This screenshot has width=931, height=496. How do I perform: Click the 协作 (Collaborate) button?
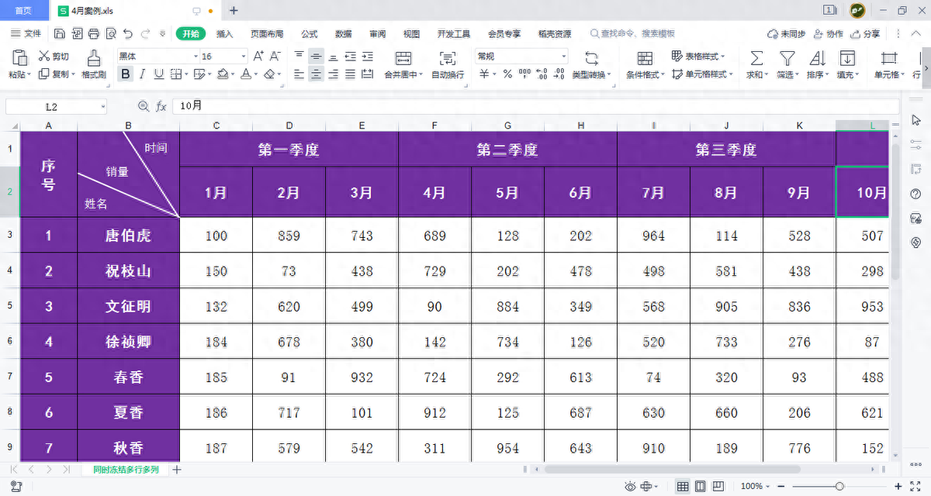point(829,34)
